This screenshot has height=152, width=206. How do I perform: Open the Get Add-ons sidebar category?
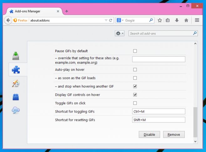coord(16,56)
